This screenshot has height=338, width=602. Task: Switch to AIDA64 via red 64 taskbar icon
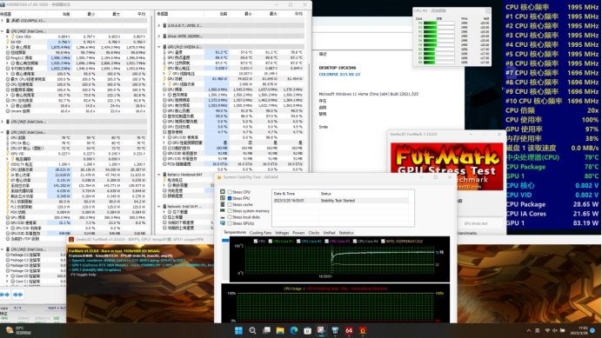pyautogui.click(x=349, y=330)
